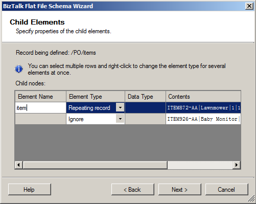Click the horizontal scrollbar thumb
256x204 pixels.
95,165
